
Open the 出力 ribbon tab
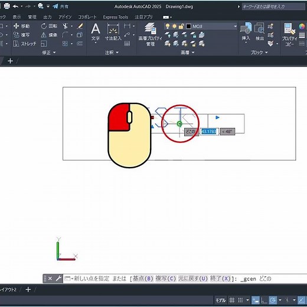click(x=47, y=17)
